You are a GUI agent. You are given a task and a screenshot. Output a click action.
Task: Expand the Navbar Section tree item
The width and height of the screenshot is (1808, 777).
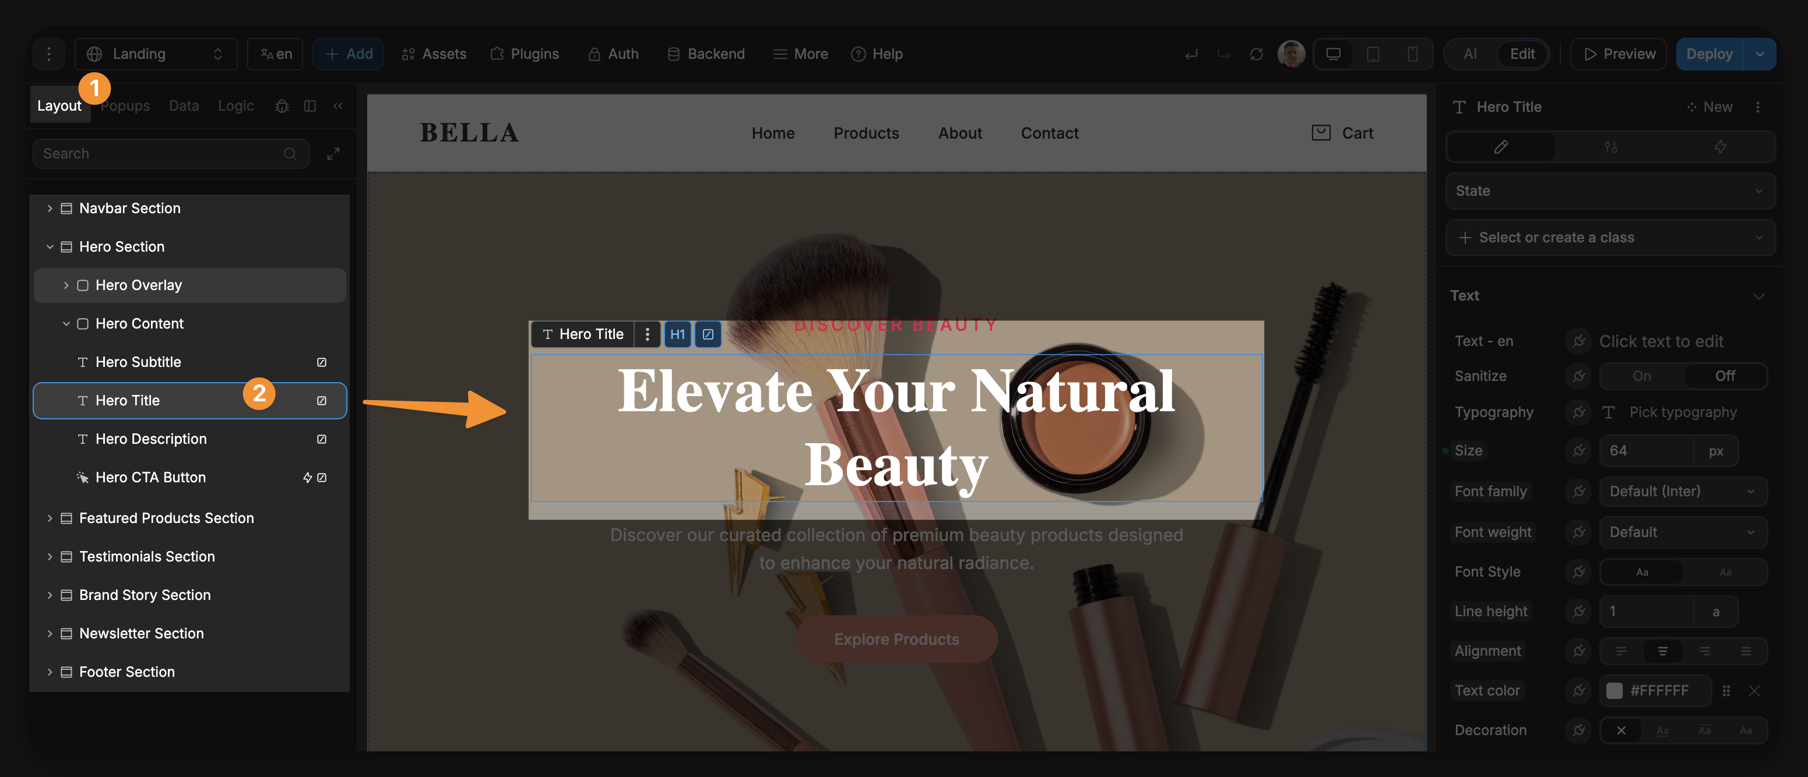click(50, 209)
